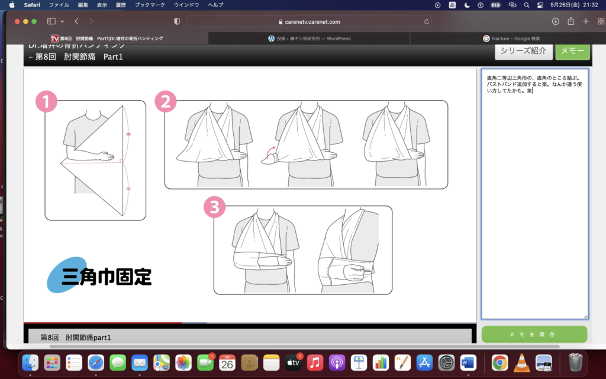606x379 pixels.
Task: Reload the carenetv page
Action: pyautogui.click(x=427, y=21)
